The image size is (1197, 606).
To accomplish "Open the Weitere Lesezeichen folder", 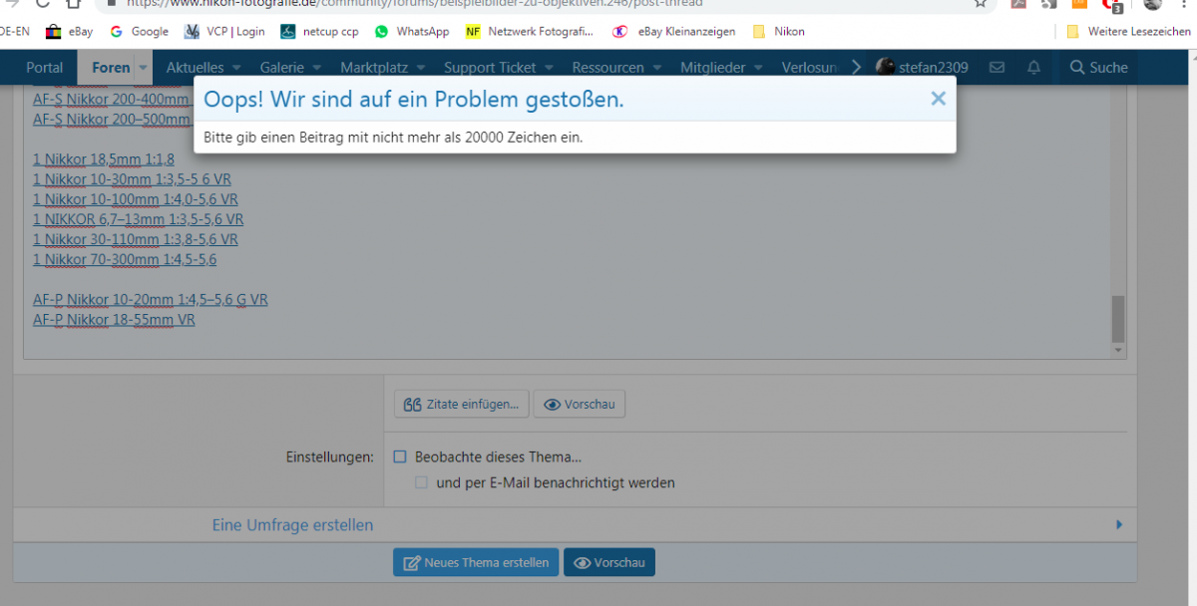I will [x=1128, y=32].
